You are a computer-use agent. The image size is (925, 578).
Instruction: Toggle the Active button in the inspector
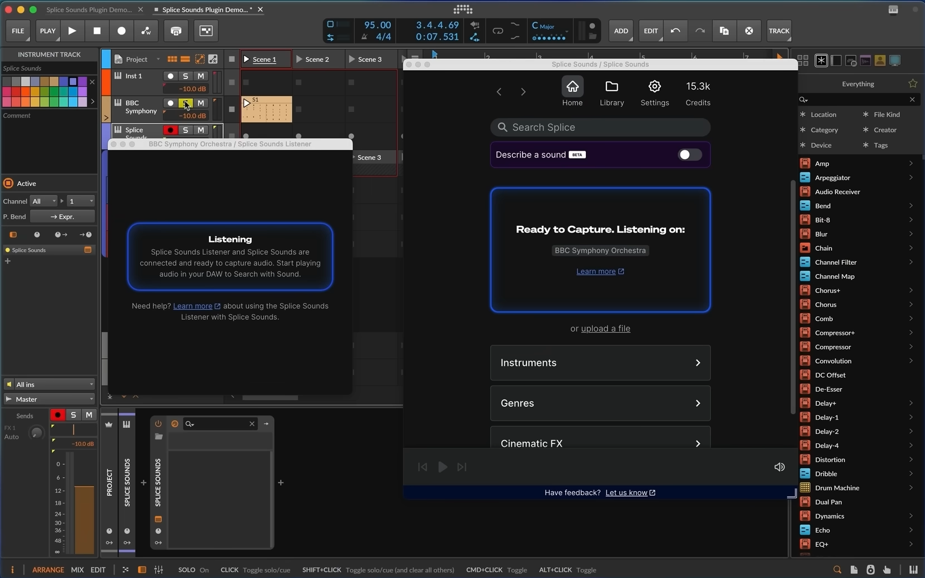pyautogui.click(x=8, y=183)
